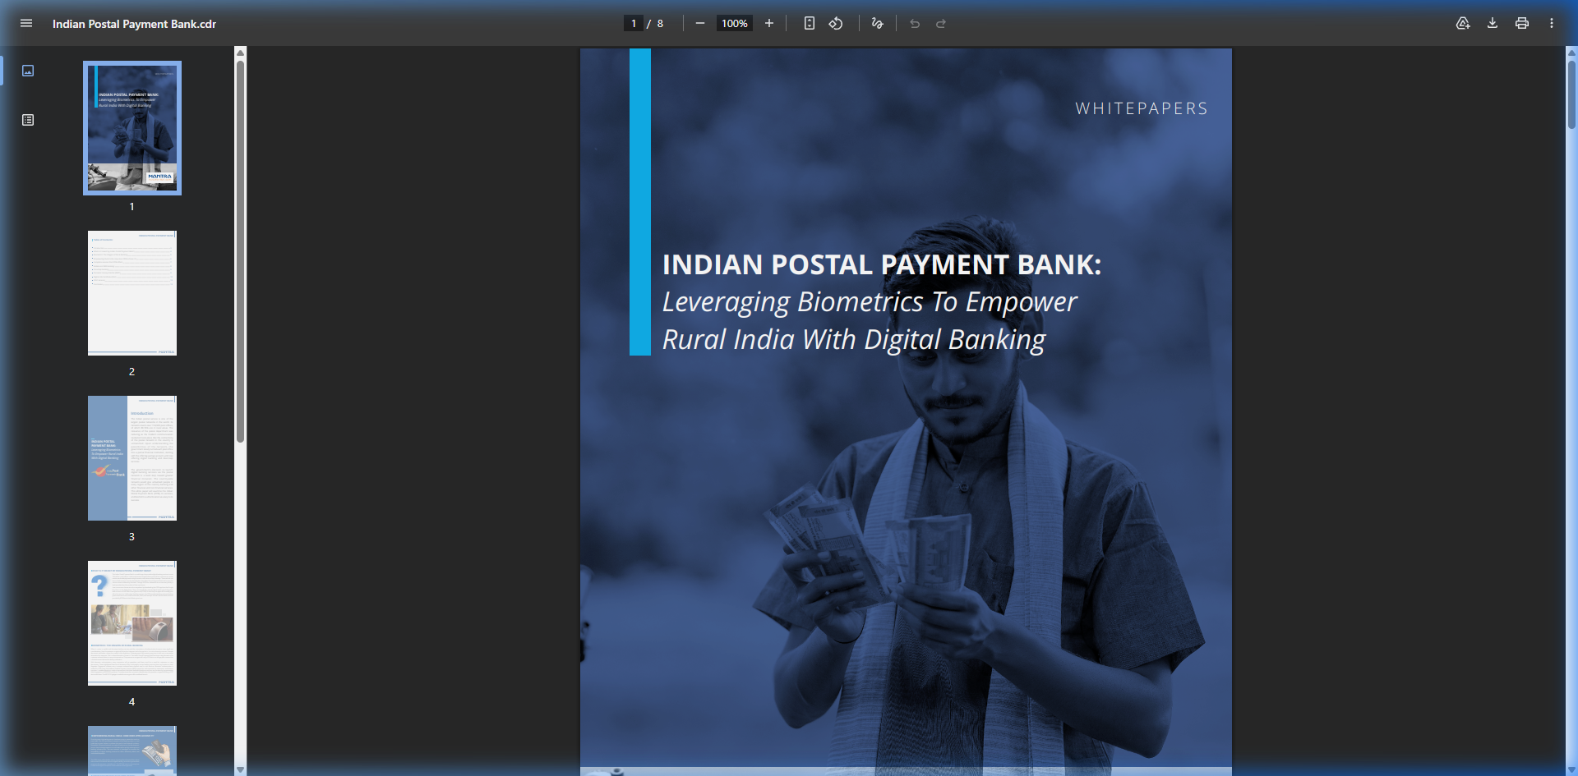Image resolution: width=1578 pixels, height=776 pixels.
Task: Click the undo arrow icon
Action: point(915,23)
